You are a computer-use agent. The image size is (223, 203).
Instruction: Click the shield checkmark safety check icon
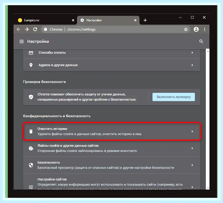click(x=31, y=97)
